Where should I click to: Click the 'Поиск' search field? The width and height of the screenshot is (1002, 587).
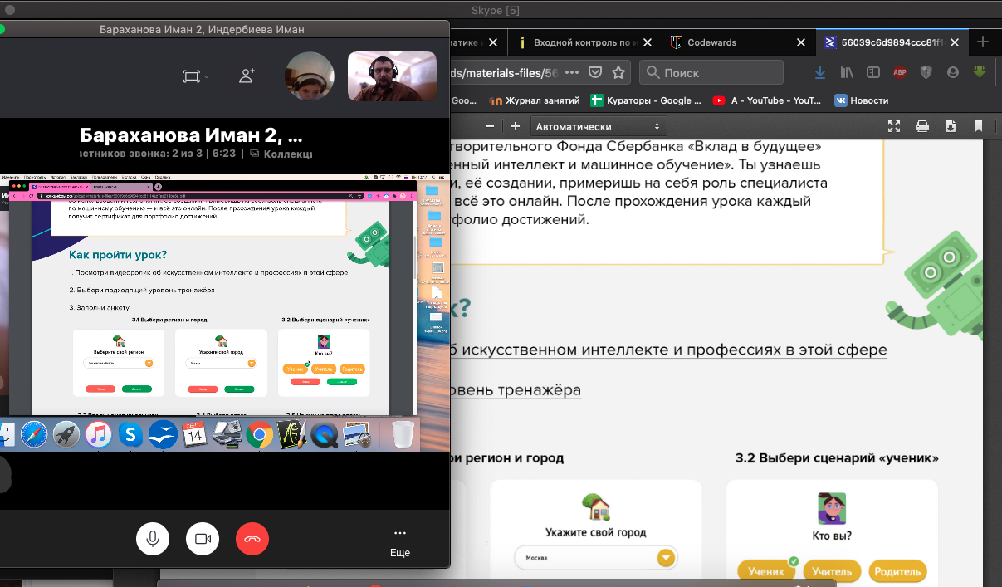click(x=722, y=72)
